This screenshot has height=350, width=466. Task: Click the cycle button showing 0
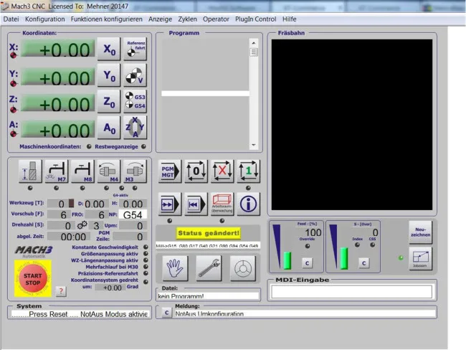tap(196, 171)
